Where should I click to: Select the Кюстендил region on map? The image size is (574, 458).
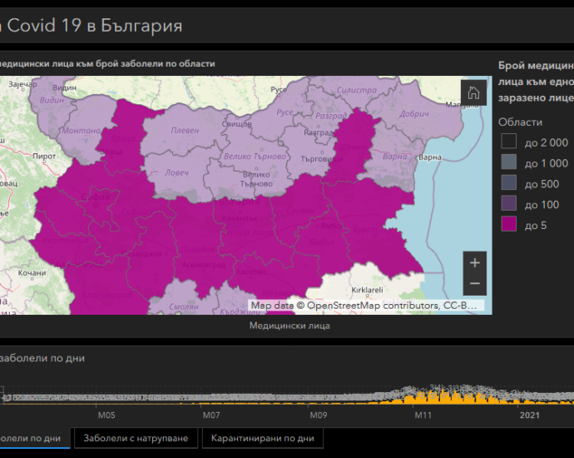pyautogui.click(x=66, y=241)
